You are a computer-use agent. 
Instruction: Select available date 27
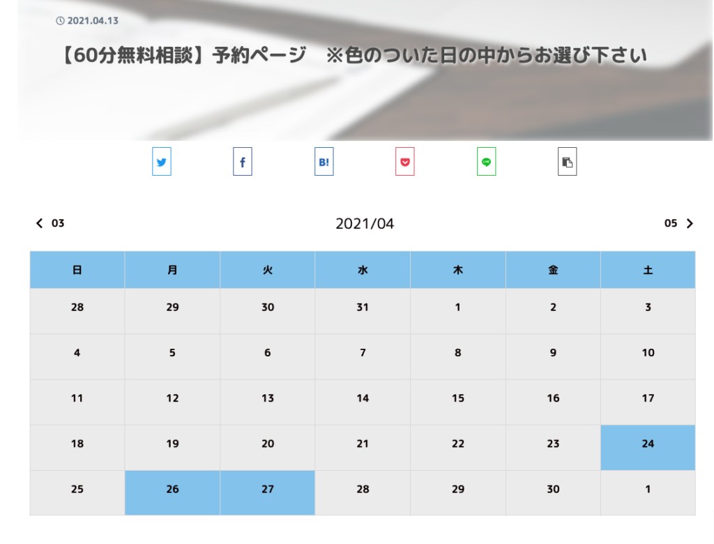pyautogui.click(x=267, y=493)
